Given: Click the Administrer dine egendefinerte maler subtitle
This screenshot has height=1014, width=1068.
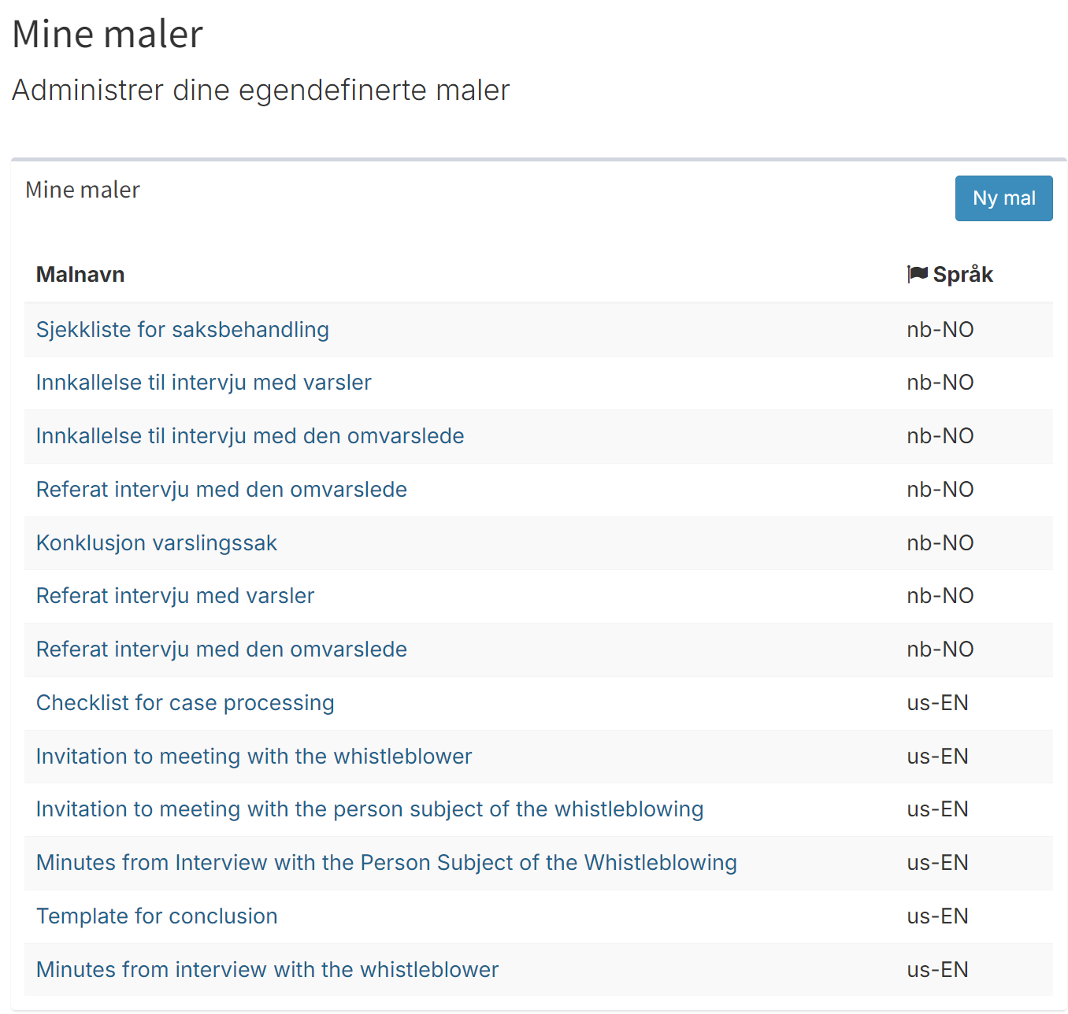Looking at the screenshot, I should (x=261, y=91).
